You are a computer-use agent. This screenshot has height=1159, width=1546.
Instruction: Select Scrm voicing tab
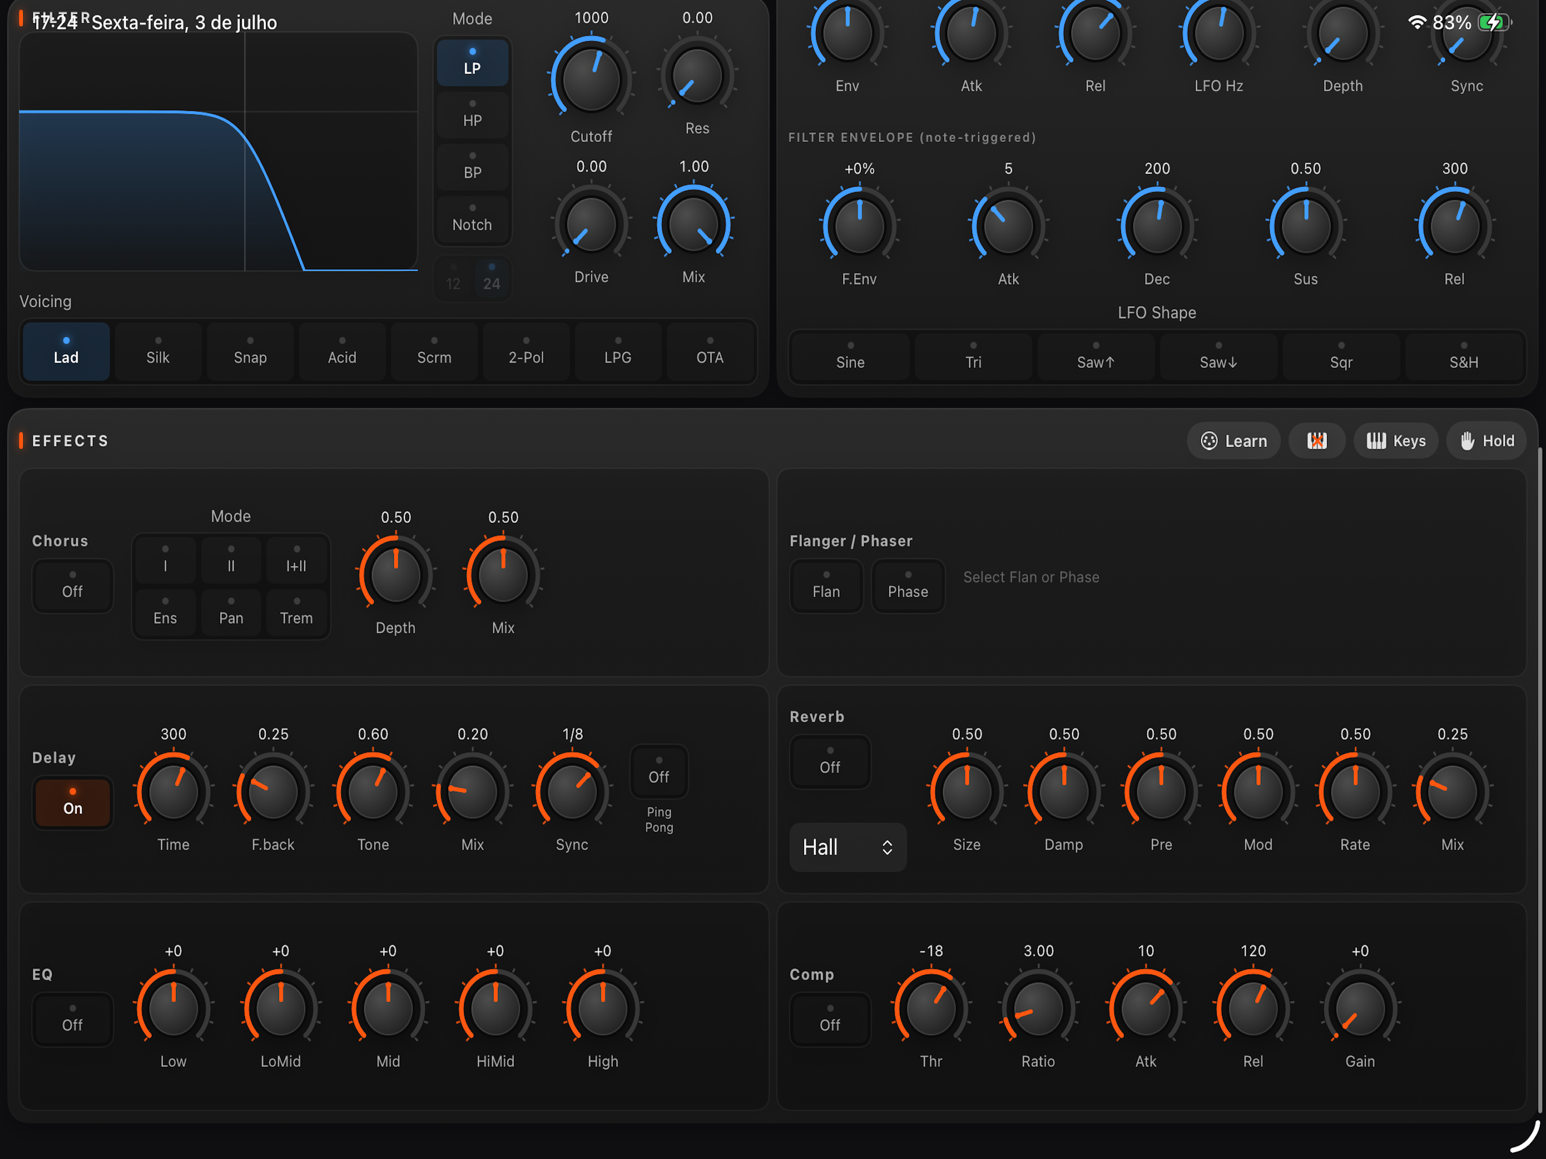[434, 351]
